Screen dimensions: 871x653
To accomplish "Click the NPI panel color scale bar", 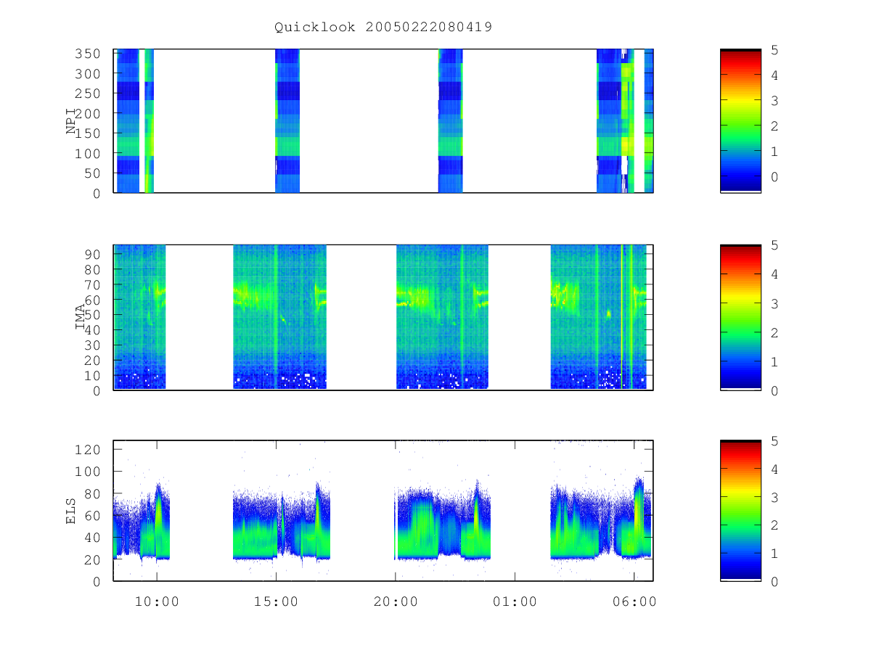I will click(x=740, y=120).
